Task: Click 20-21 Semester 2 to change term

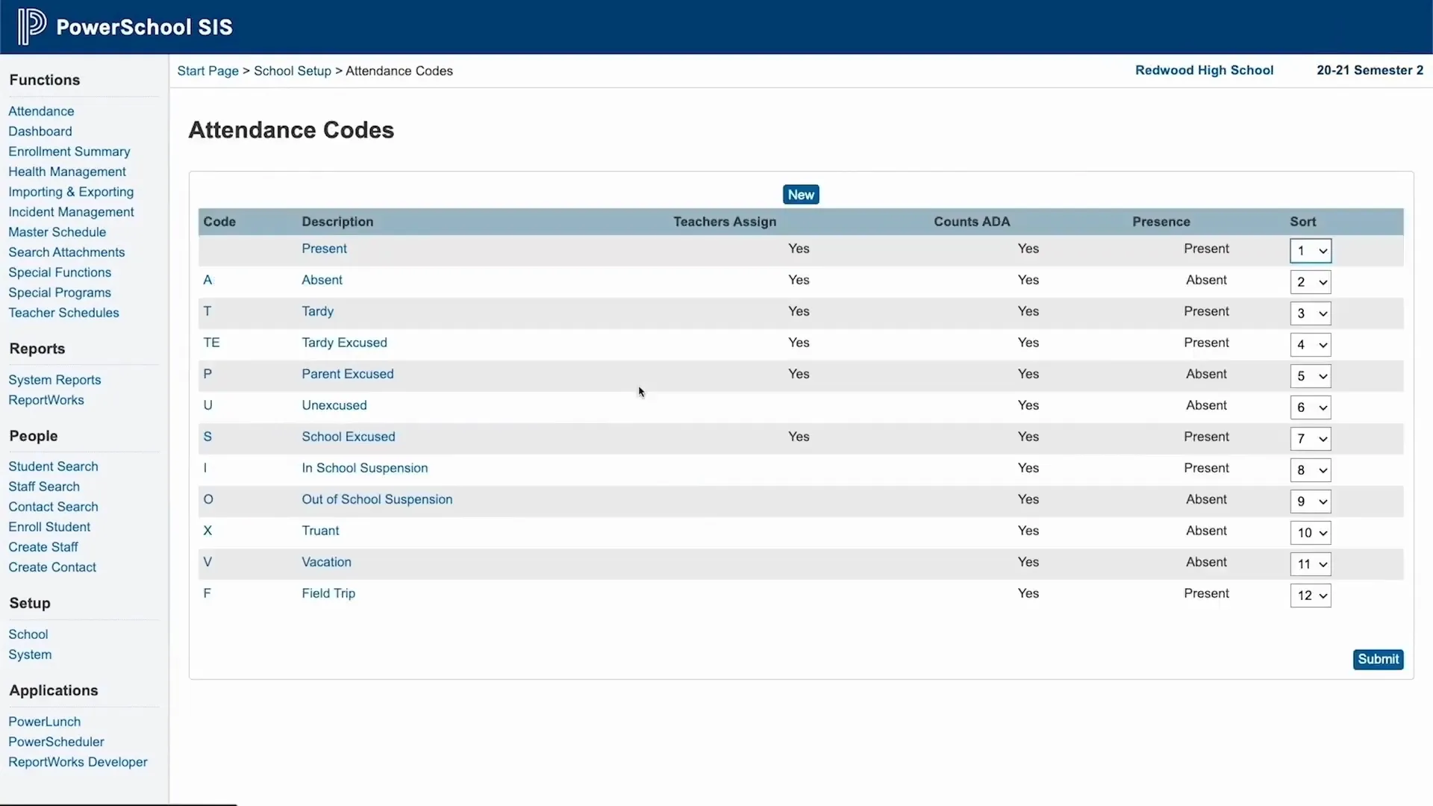Action: pos(1369,69)
